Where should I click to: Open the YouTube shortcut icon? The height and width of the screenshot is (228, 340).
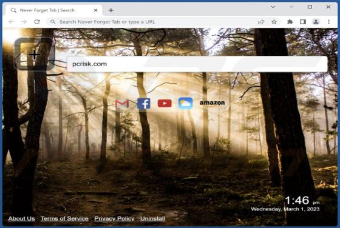(165, 103)
